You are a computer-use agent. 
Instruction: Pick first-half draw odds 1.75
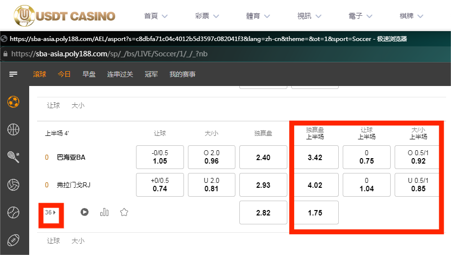click(315, 212)
